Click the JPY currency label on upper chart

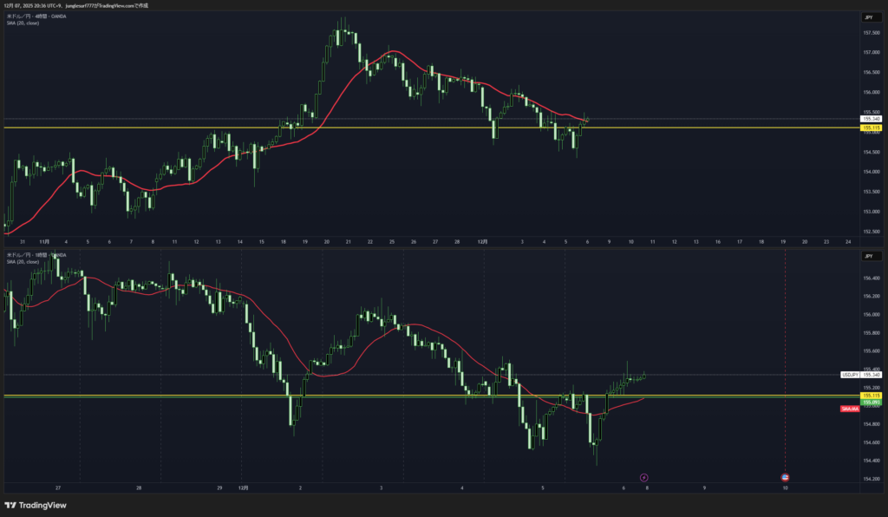point(868,17)
